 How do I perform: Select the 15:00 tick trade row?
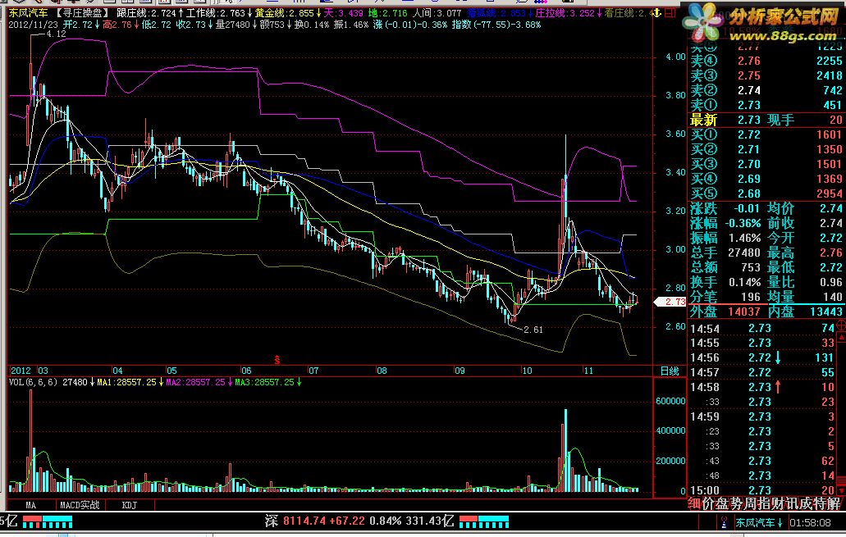coord(763,490)
